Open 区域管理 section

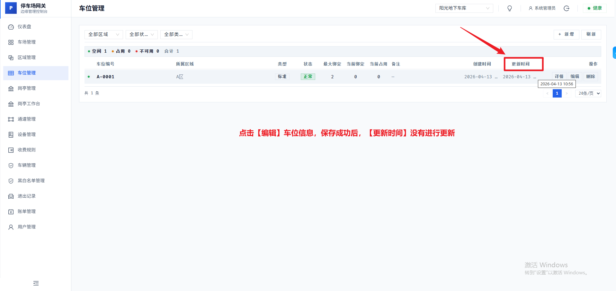click(28, 57)
